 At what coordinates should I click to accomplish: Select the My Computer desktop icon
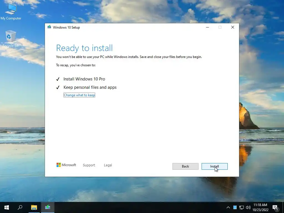11,12
